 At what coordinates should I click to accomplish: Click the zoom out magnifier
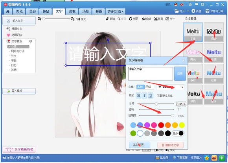[x=39, y=19]
